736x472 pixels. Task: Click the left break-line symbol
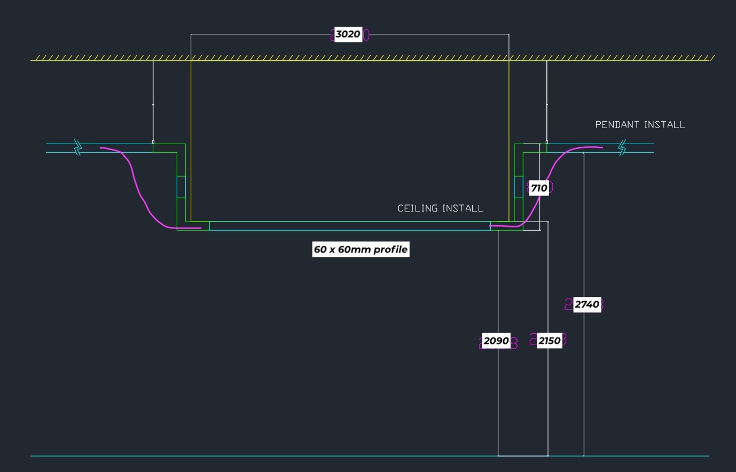pyautogui.click(x=77, y=148)
